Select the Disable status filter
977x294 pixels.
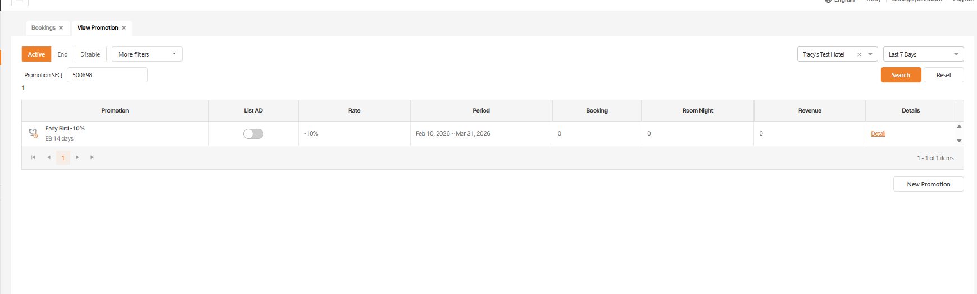pos(90,54)
